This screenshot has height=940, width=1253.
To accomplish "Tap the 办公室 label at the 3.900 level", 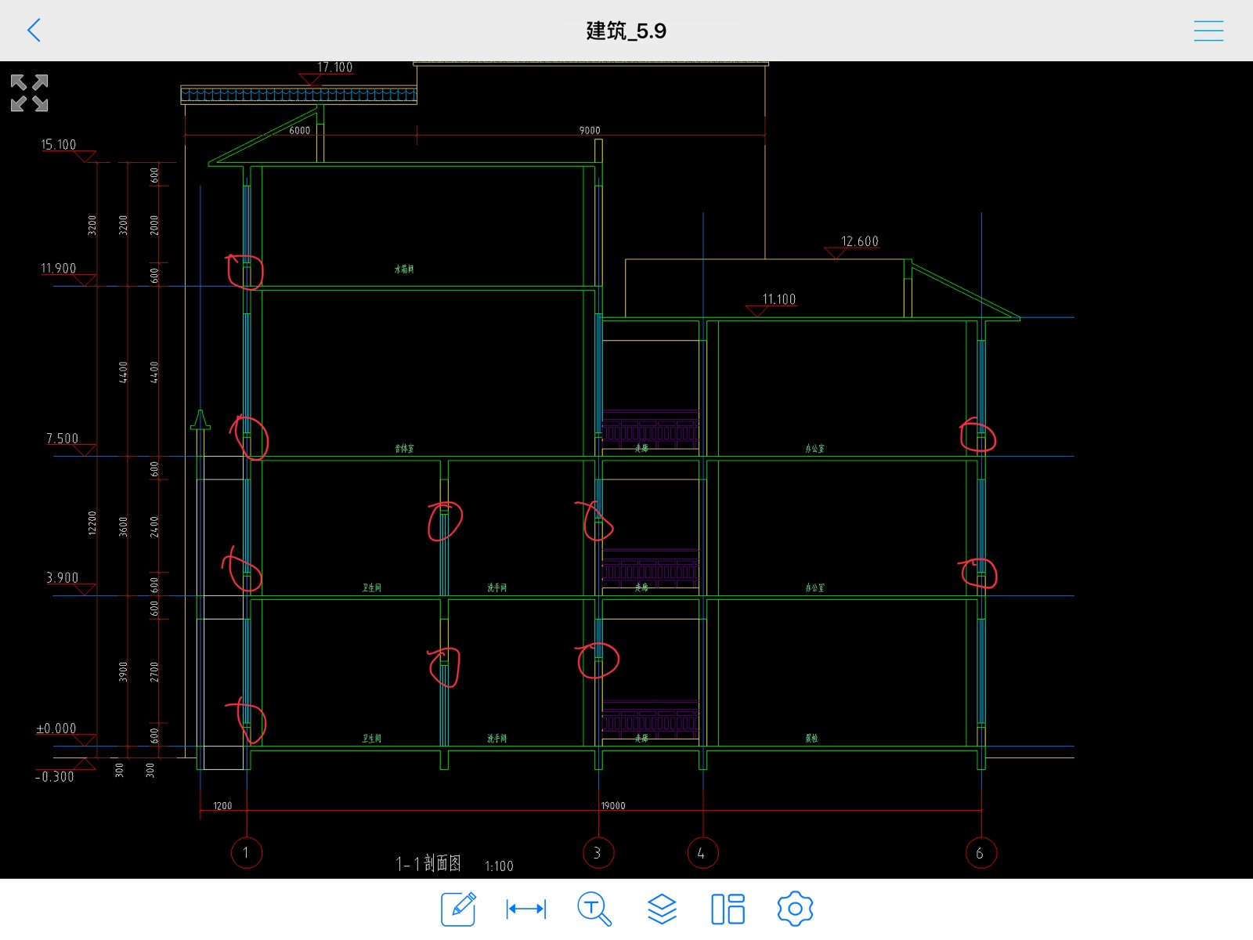I will tap(814, 587).
